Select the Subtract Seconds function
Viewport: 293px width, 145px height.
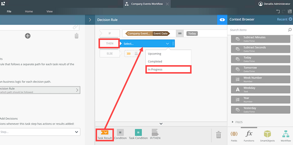[261, 49]
